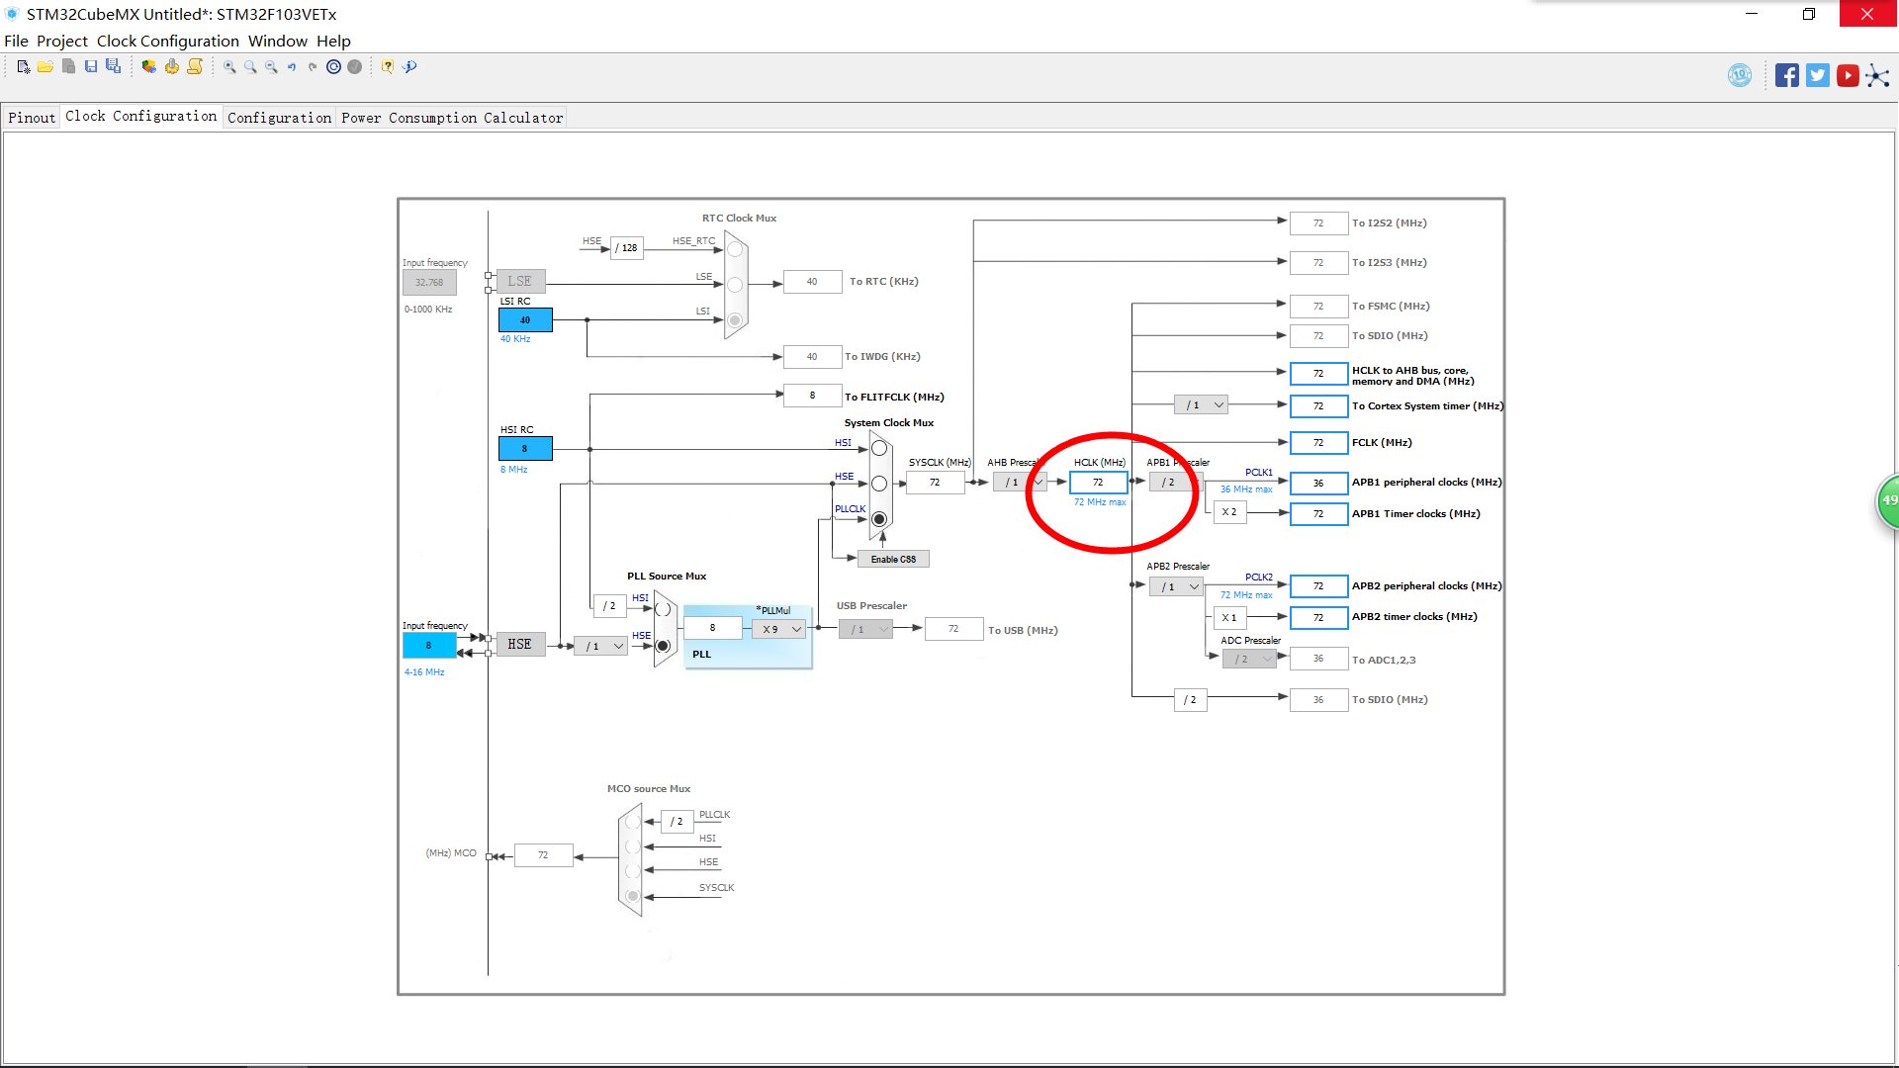Click the Facebook icon in toolbar
Screen dimensions: 1899x1068
(1787, 75)
